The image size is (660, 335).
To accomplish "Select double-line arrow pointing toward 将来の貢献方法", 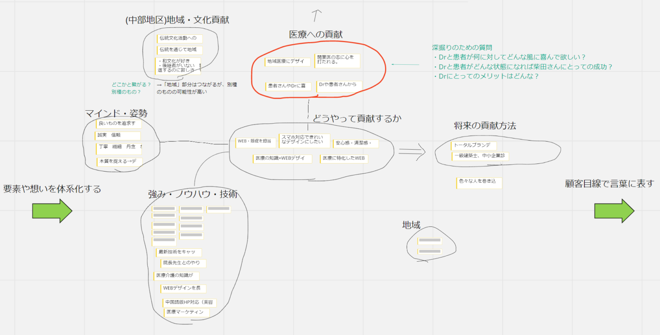I will point(412,151).
